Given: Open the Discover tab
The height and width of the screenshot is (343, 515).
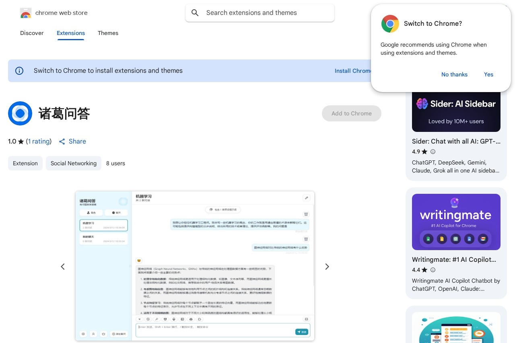Looking at the screenshot, I should coord(32,33).
